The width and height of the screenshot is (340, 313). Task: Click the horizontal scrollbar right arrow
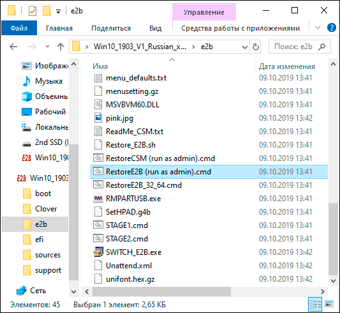(322, 291)
